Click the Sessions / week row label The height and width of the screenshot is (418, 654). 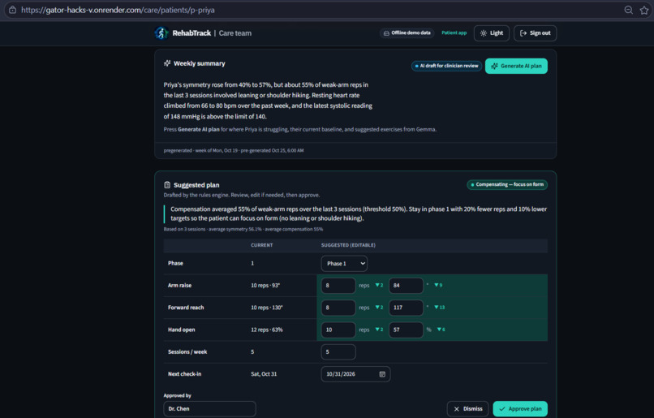[x=187, y=352]
